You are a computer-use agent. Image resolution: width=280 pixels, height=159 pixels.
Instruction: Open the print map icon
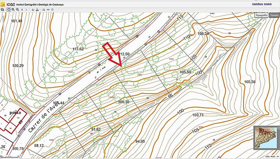click(44, 10)
